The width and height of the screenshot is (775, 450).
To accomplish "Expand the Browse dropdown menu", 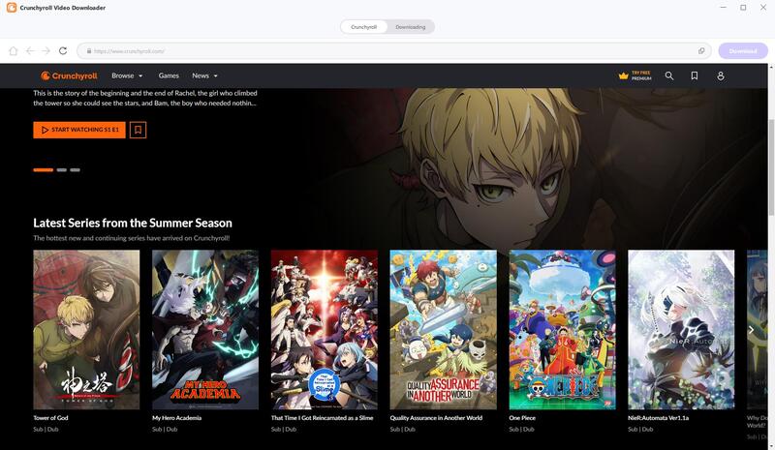I will [x=127, y=75].
